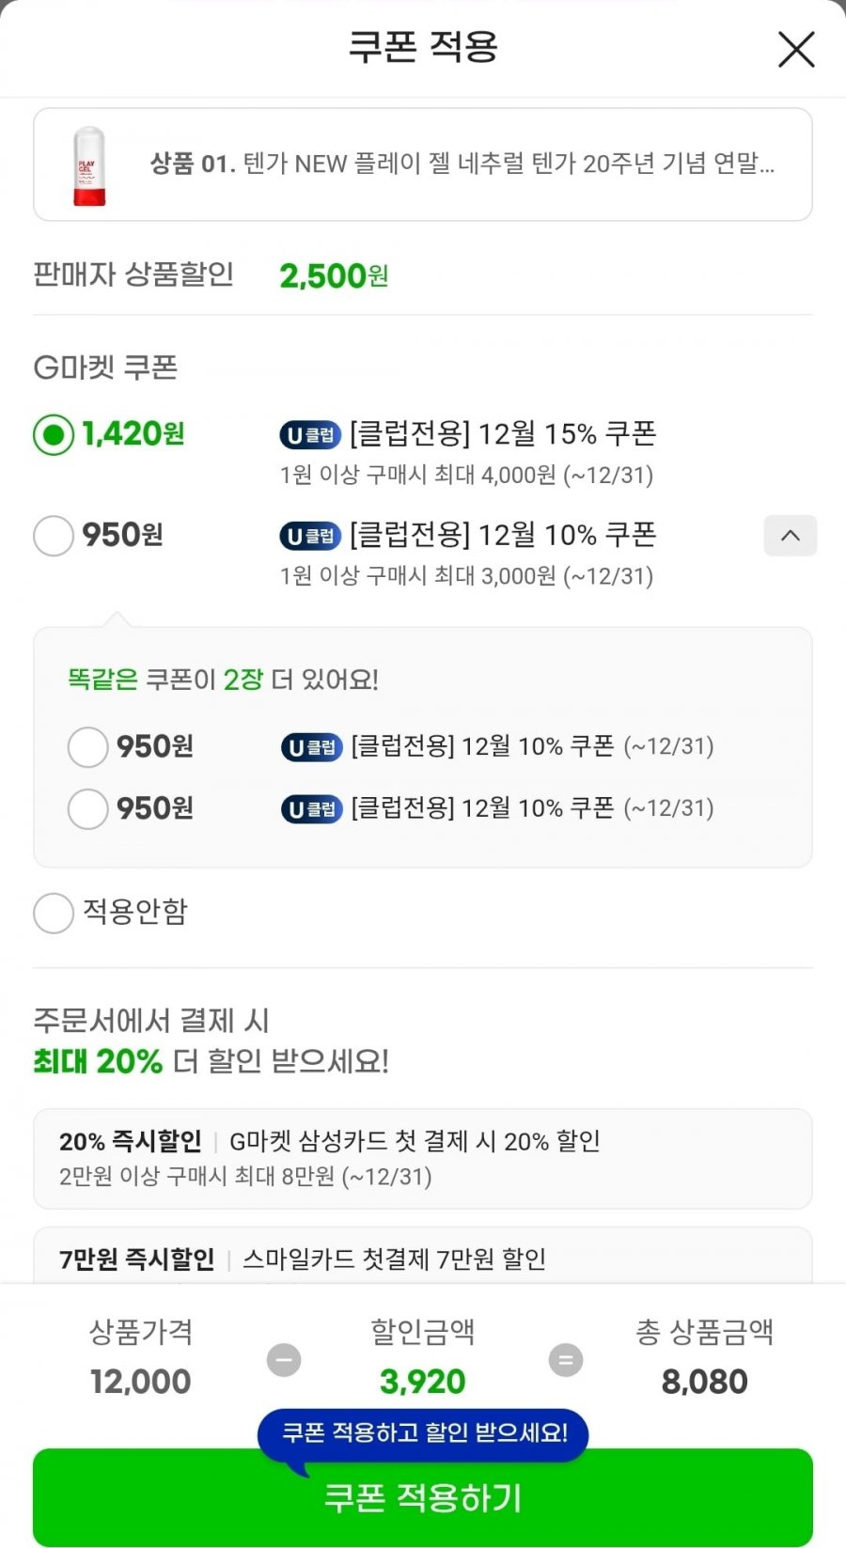Tap the U클럽 badge on main 10% coupon

click(310, 537)
